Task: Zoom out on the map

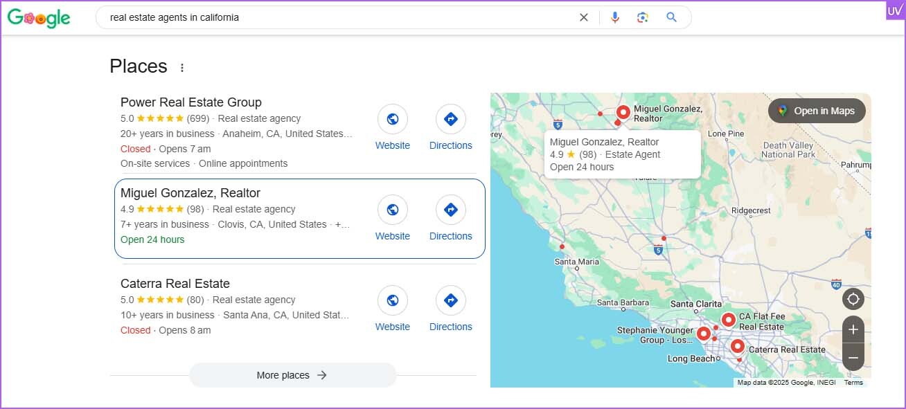Action: click(853, 357)
